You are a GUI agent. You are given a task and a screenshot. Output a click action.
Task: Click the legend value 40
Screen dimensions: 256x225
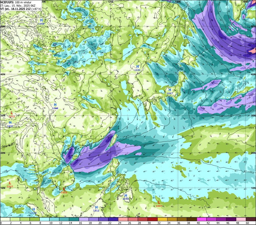(198, 223)
